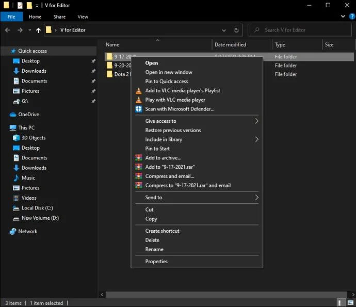
Task: Switch to details view icon in status bar
Action: tap(339, 302)
